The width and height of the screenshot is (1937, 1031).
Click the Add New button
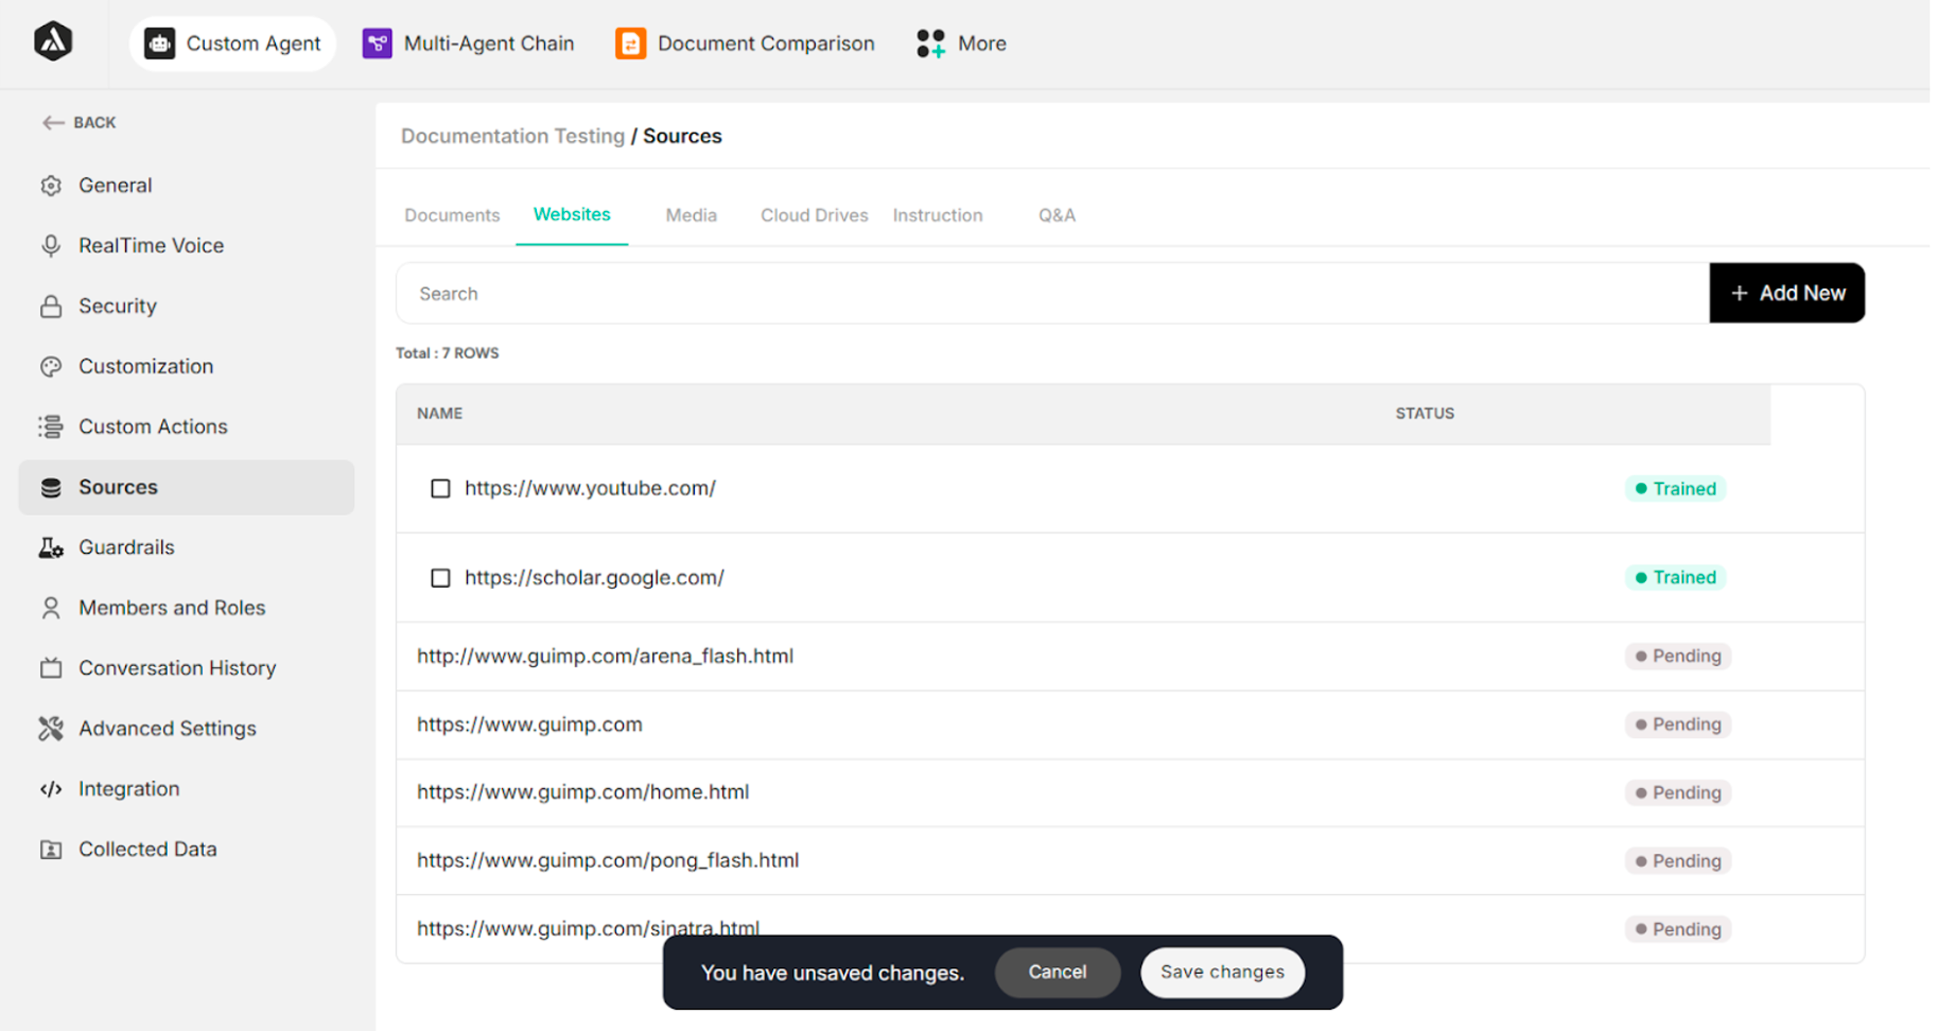click(x=1786, y=293)
